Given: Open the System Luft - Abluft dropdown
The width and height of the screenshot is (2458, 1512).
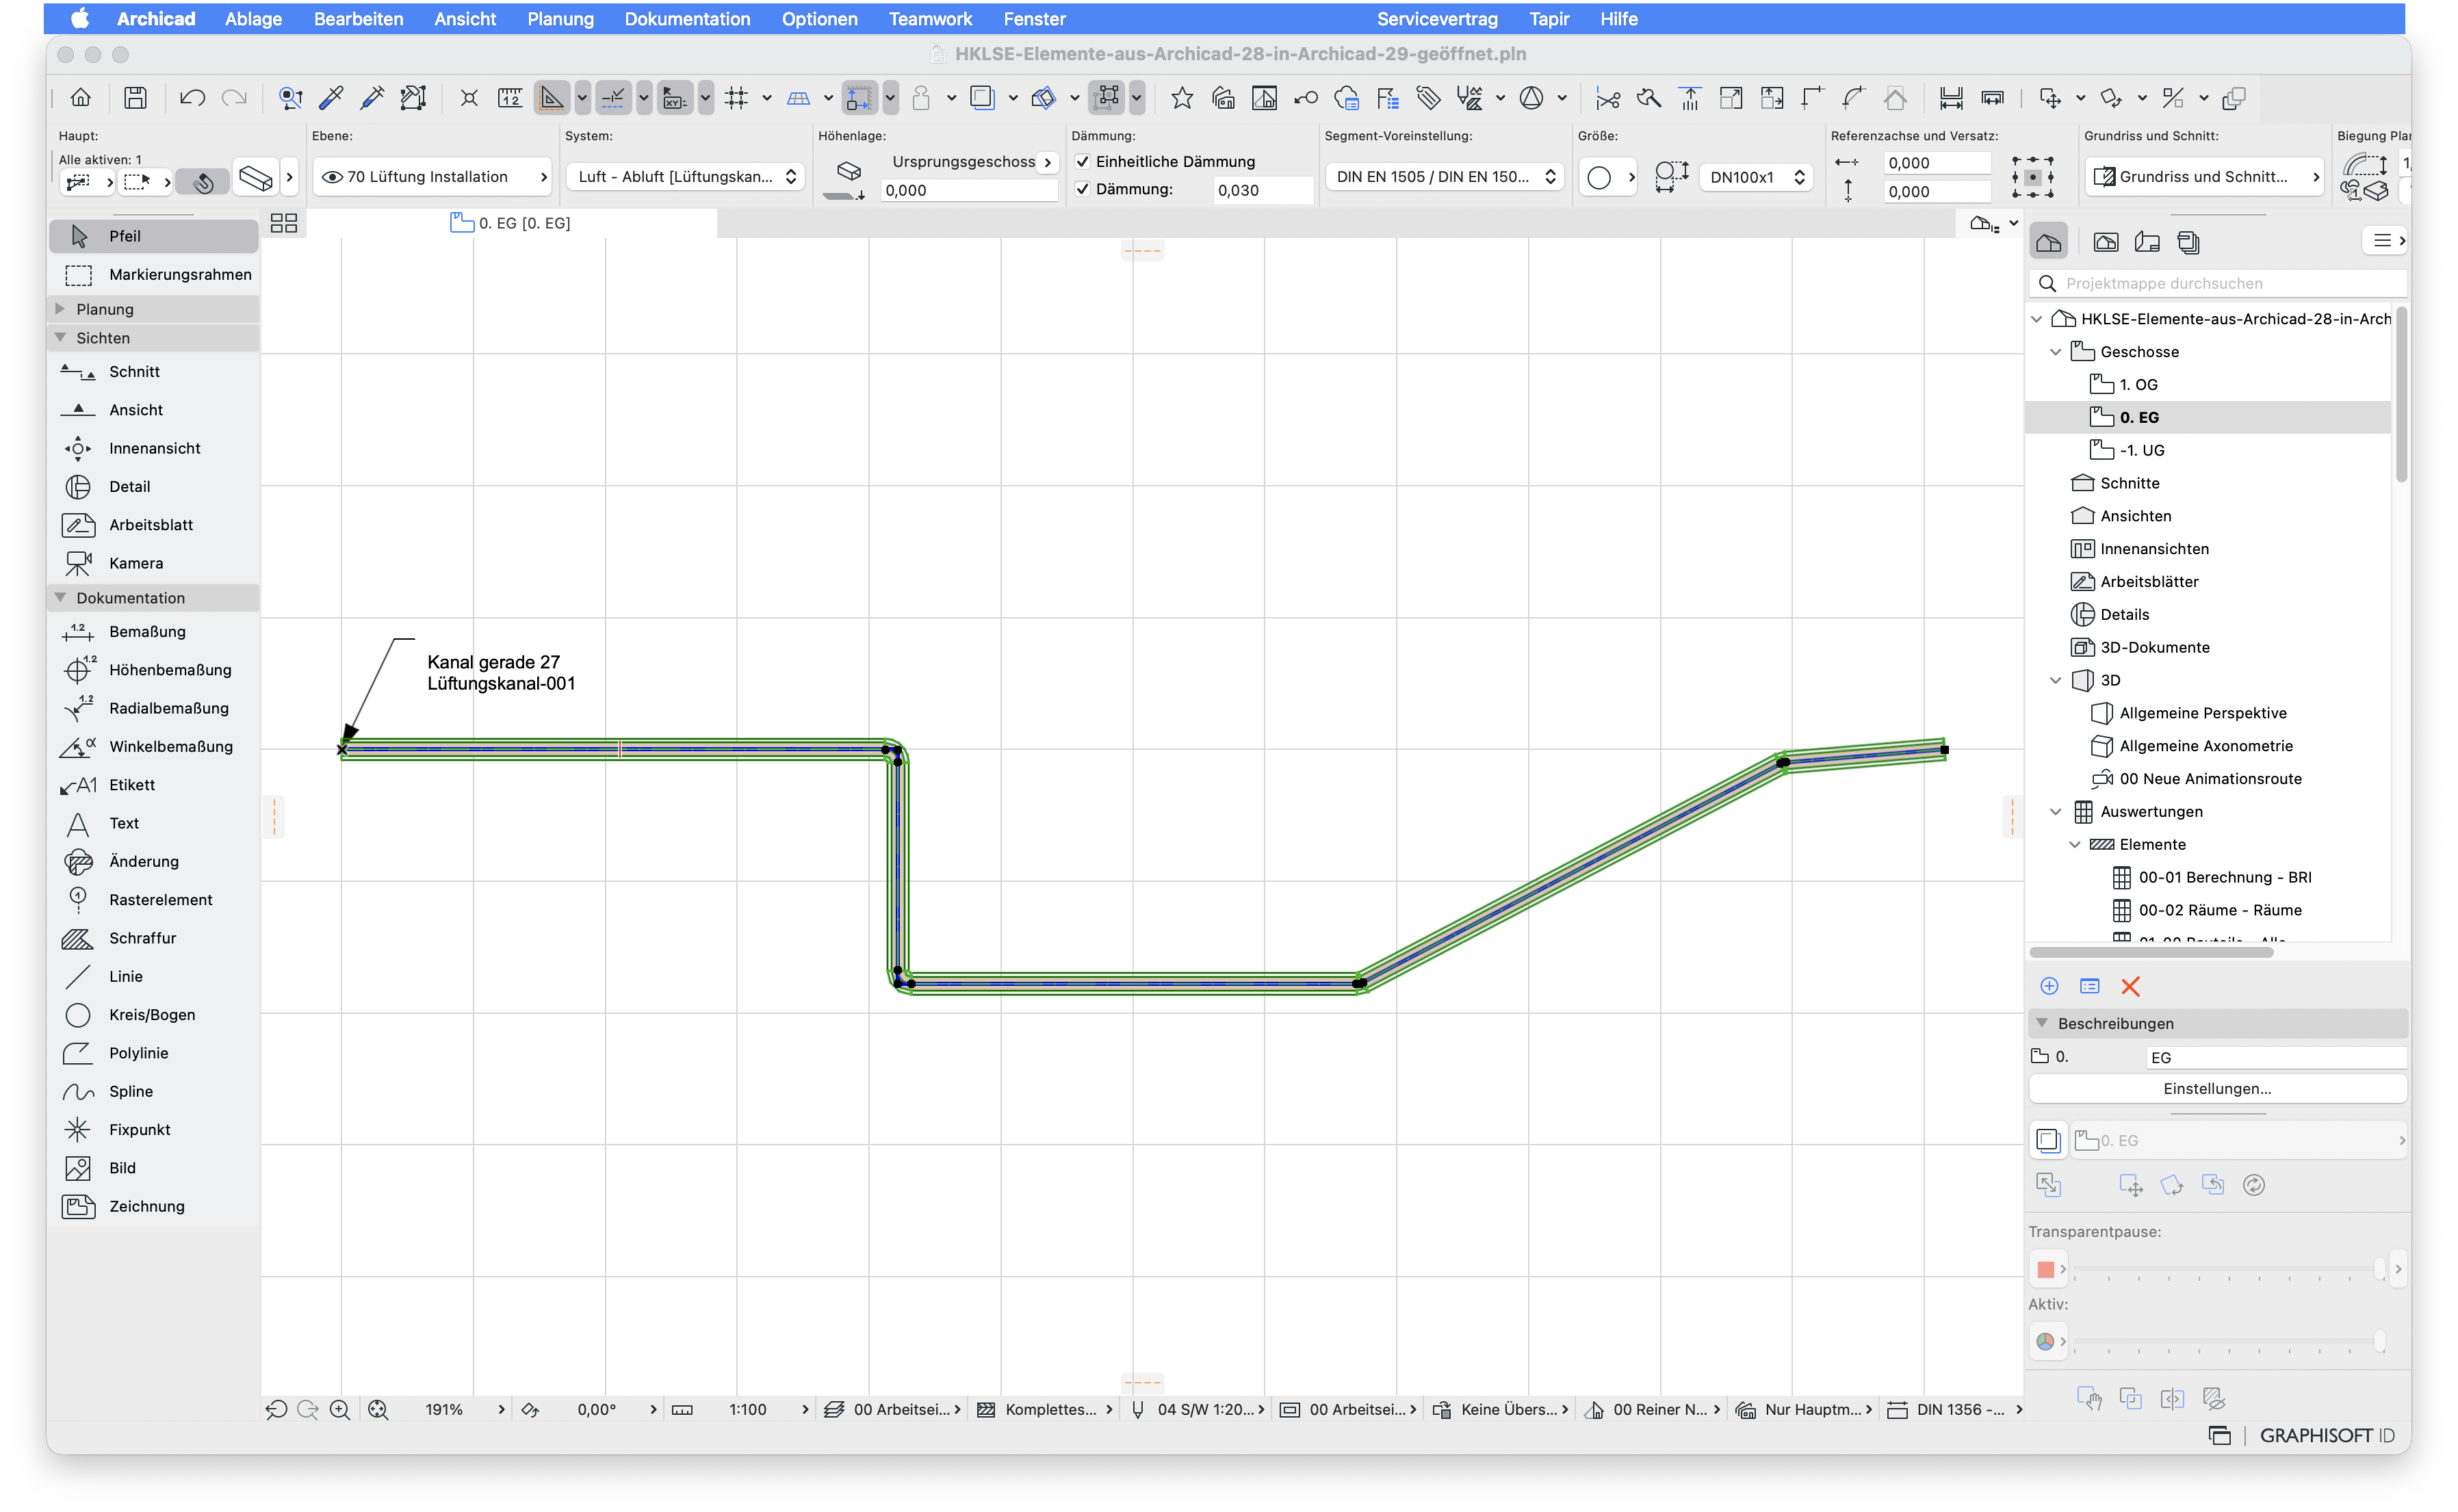Looking at the screenshot, I should point(686,177).
